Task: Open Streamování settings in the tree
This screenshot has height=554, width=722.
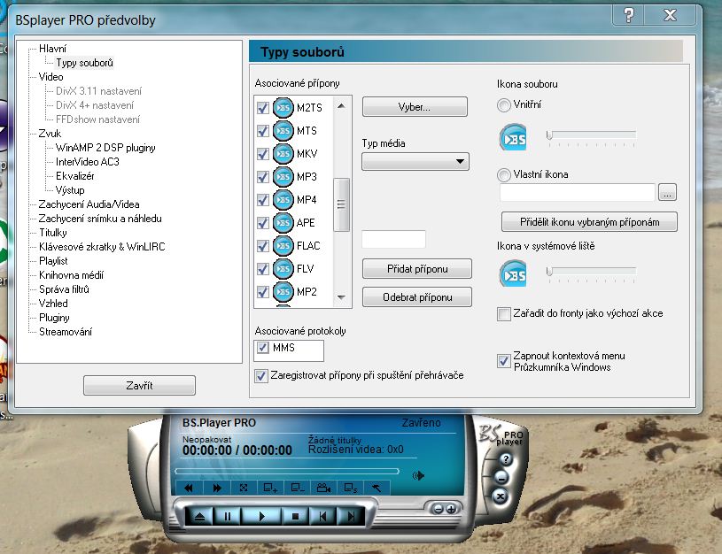Action: pyautogui.click(x=66, y=331)
